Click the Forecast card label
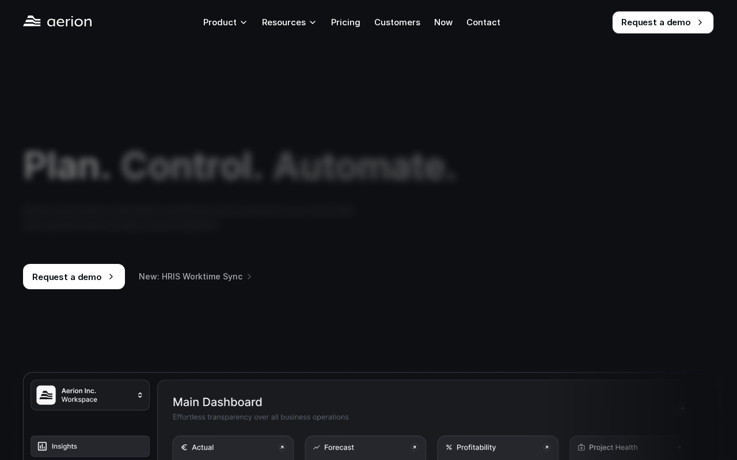Image resolution: width=737 pixels, height=460 pixels. [339, 447]
